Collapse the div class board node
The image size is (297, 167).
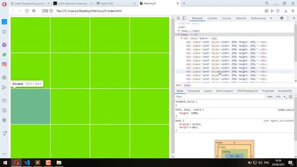pyautogui.click(x=181, y=38)
